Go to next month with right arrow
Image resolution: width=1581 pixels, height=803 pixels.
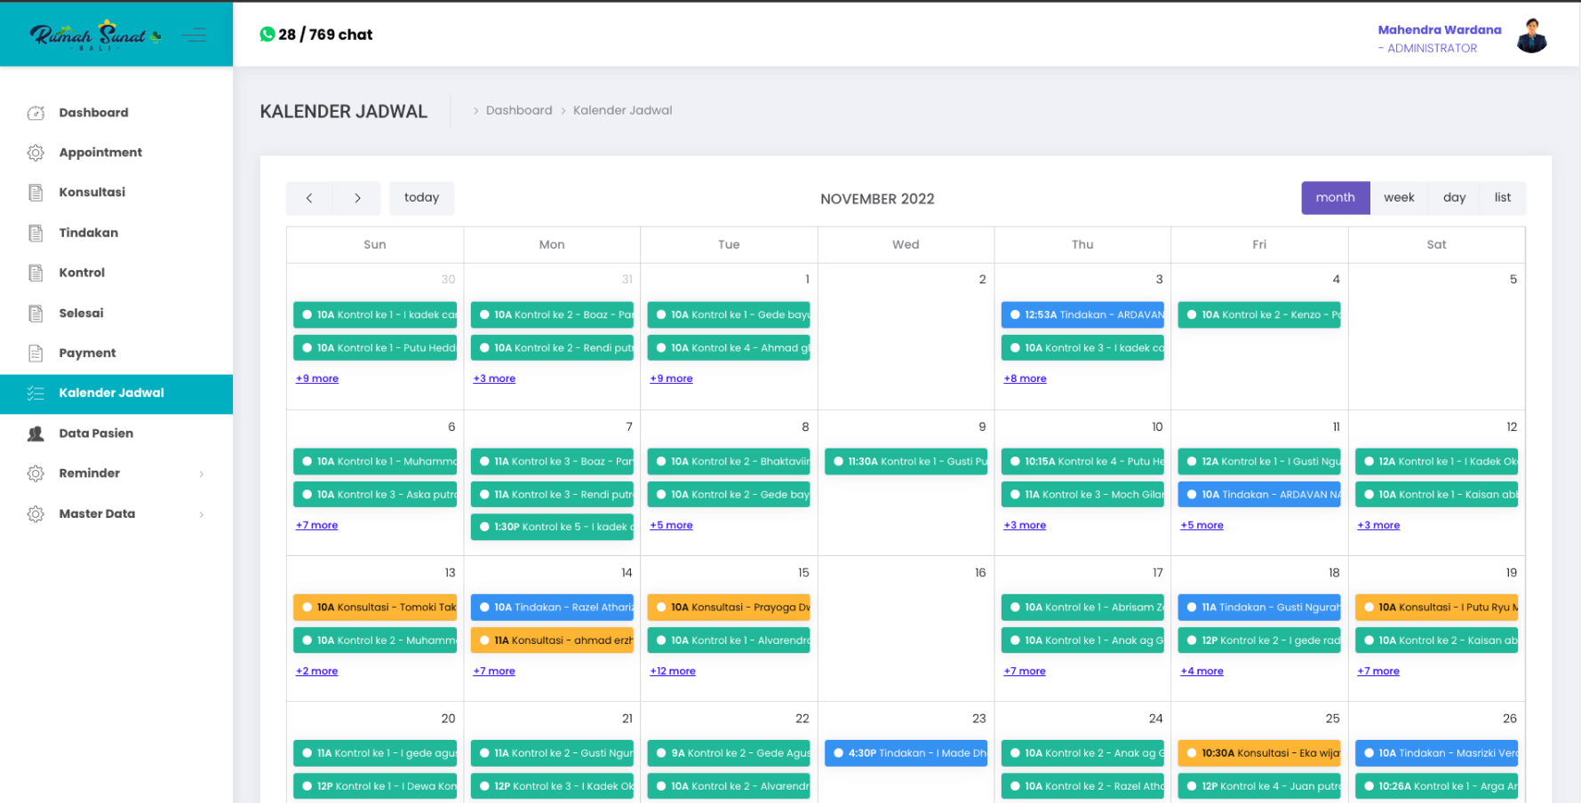(x=357, y=198)
